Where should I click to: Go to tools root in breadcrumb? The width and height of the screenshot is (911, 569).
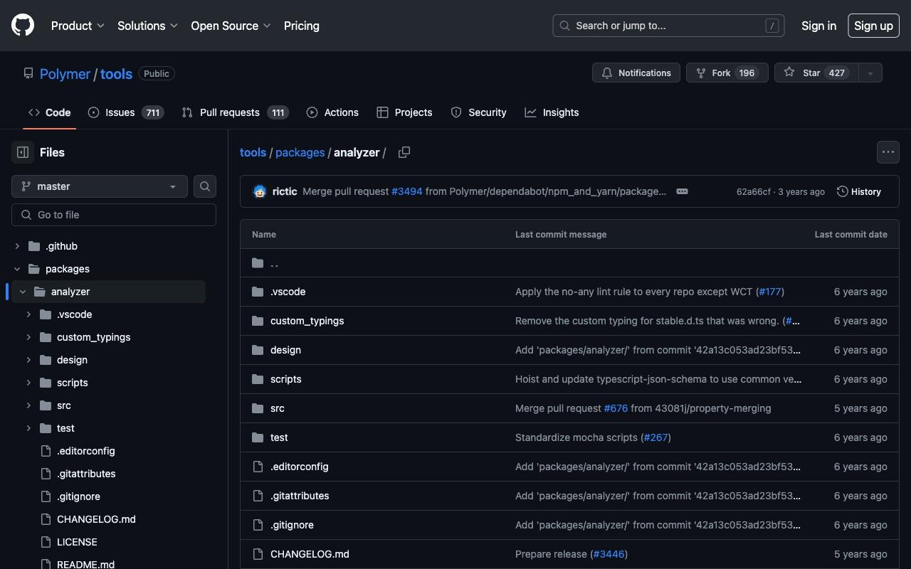253,152
